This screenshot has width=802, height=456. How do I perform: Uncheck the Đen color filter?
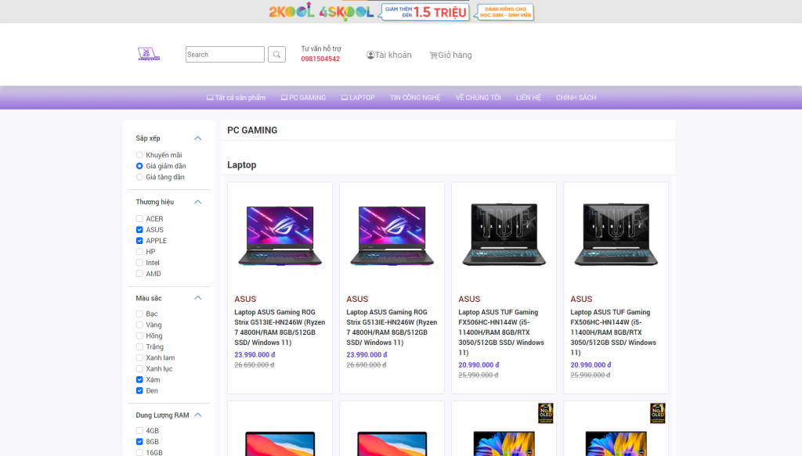point(139,390)
